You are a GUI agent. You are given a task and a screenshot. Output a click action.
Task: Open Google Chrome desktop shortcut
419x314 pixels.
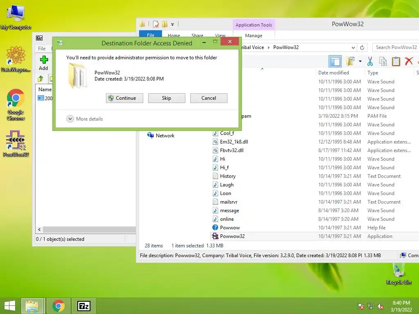[16, 105]
